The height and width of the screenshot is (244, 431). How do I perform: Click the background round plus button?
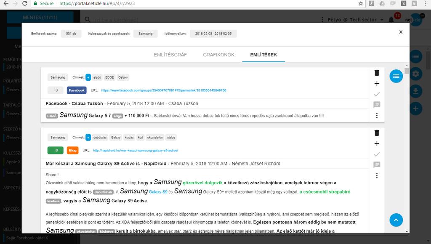tap(415, 109)
